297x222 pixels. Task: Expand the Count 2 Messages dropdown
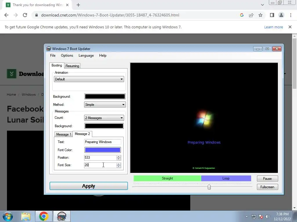pos(104,118)
